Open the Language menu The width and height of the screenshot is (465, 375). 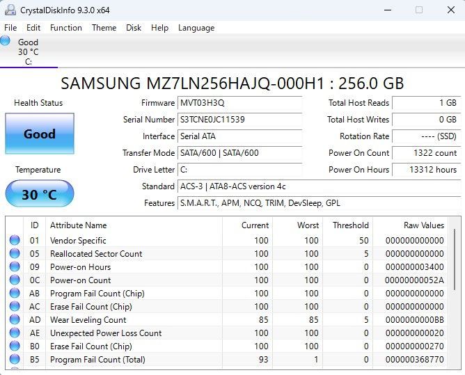(196, 28)
